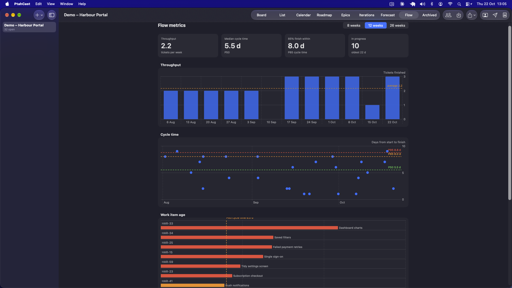The width and height of the screenshot is (512, 288).
Task: Click the Throughput 2.2 metric card
Action: pos(188,46)
